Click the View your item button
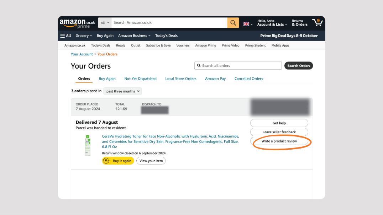 [x=151, y=161]
